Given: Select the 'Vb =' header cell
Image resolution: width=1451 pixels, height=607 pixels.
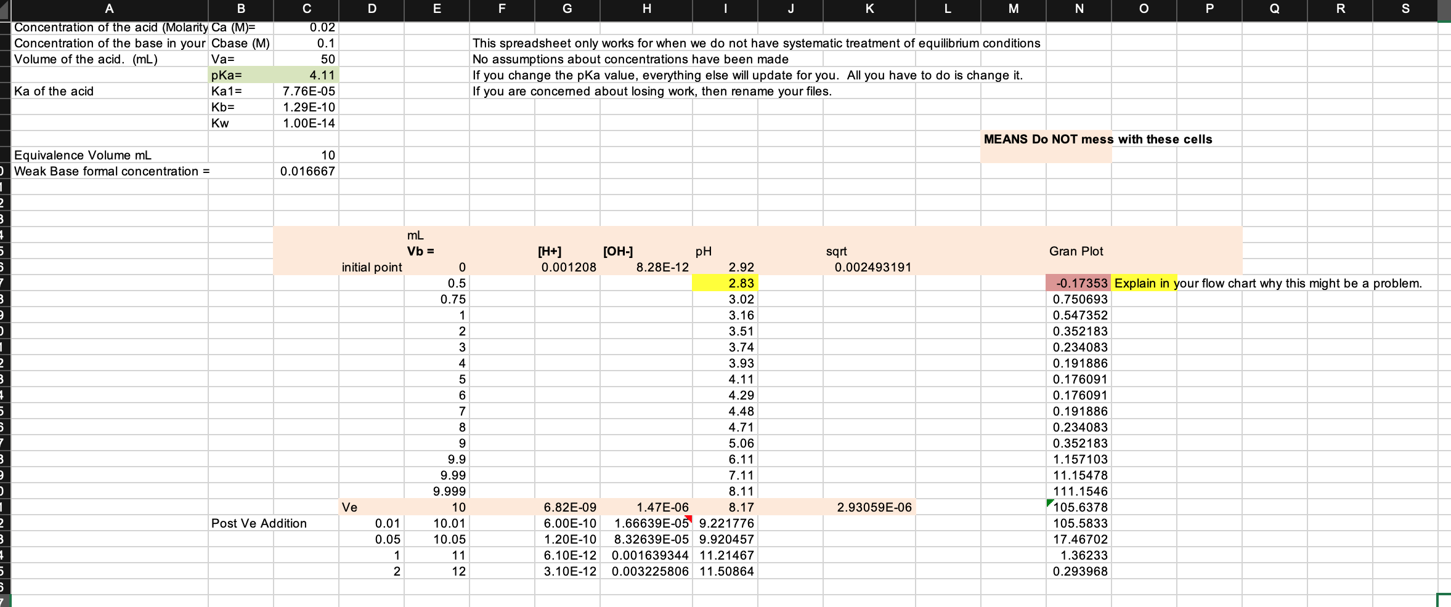Looking at the screenshot, I should coord(437,251).
